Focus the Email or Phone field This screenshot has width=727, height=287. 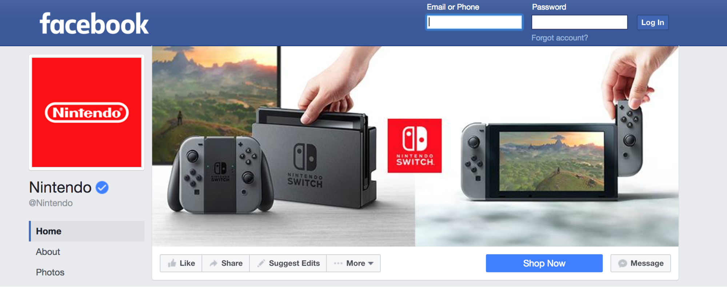[474, 22]
